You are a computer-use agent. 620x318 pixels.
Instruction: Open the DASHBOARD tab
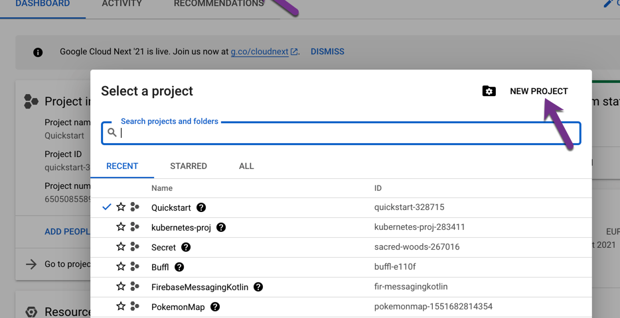pyautogui.click(x=42, y=4)
